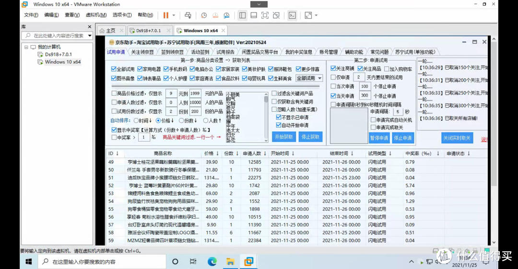Expand the stretch guest display options arrow
Image resolution: width=518 pixels, height=269 pixels.
[x=316, y=15]
